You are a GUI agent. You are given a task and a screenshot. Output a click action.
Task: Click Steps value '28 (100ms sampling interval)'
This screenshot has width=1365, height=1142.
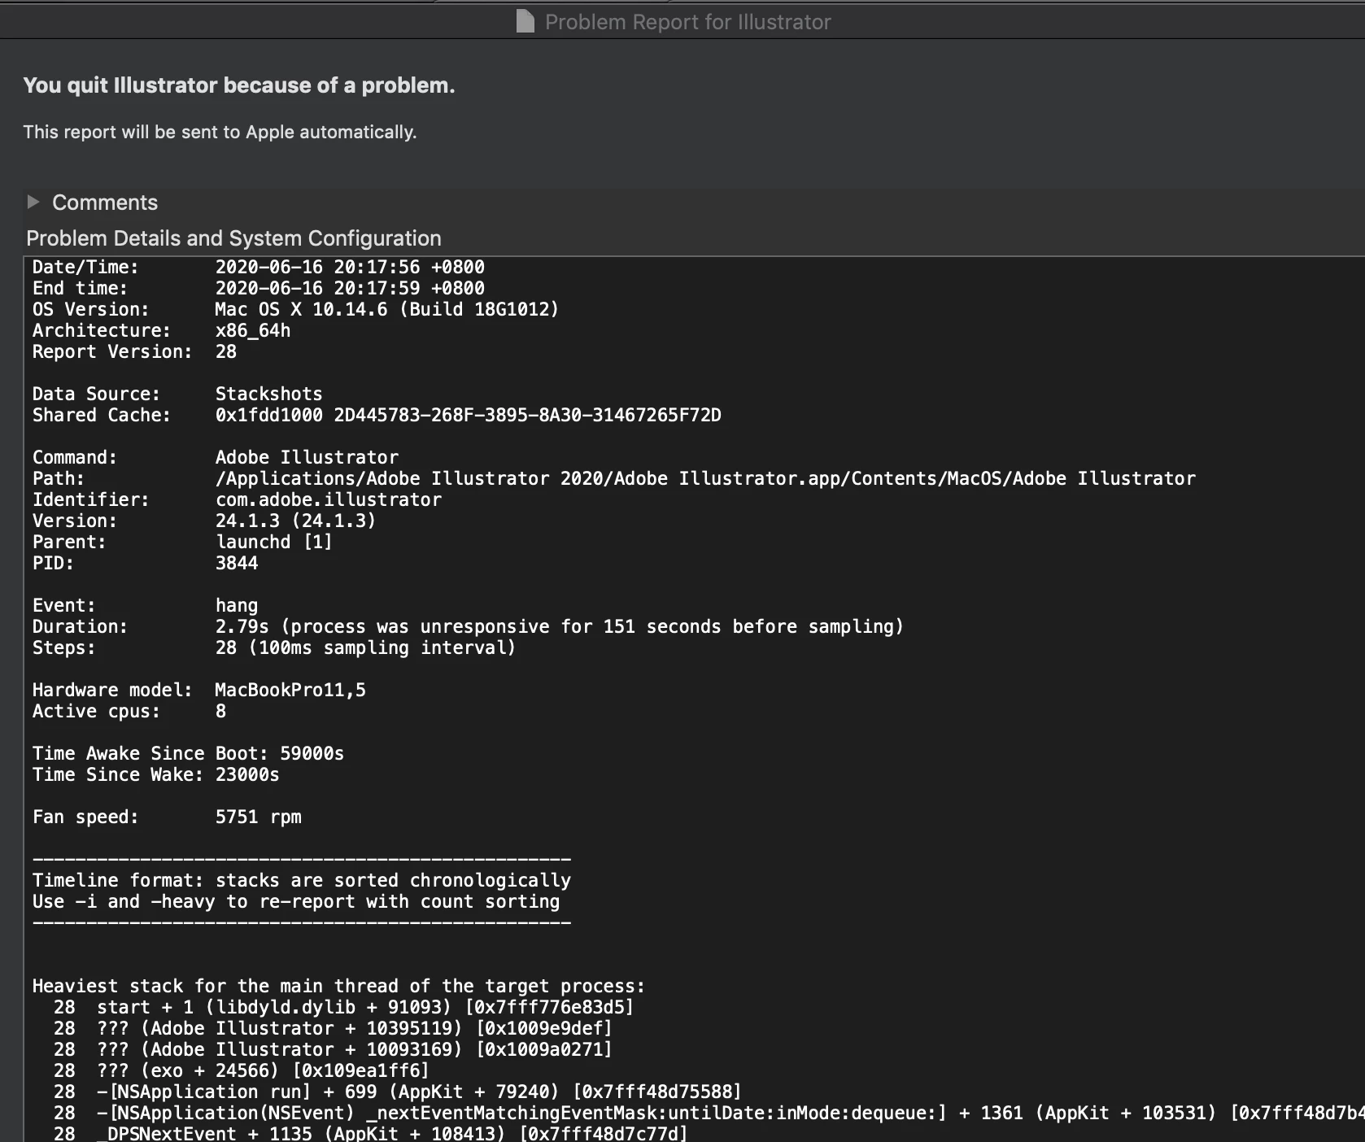pos(365,647)
